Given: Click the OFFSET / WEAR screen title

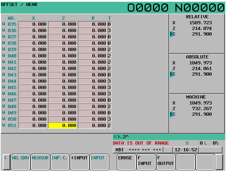Looking at the screenshot, I should click(19, 5).
